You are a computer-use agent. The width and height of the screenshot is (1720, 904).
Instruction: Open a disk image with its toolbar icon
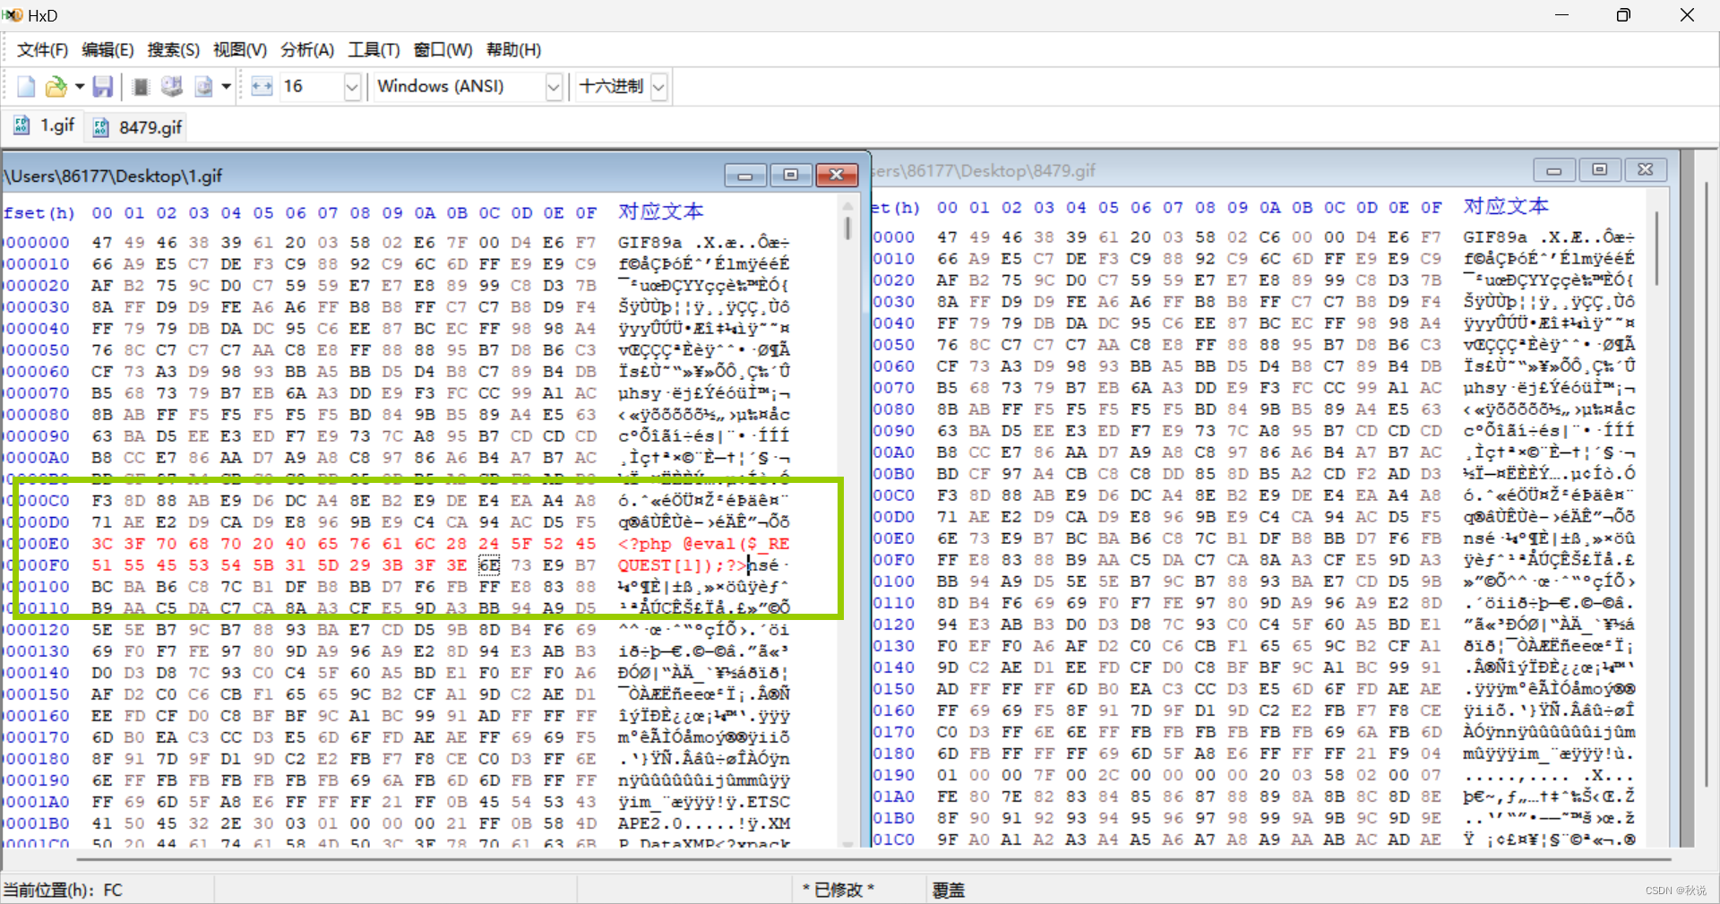pyautogui.click(x=203, y=86)
